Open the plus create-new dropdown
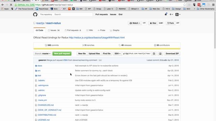Image resolution: width=216 pixels, height=121 pixels. pyautogui.click(x=171, y=14)
